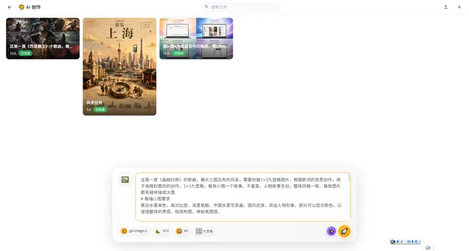Open the 4K resolution selector

182,231
